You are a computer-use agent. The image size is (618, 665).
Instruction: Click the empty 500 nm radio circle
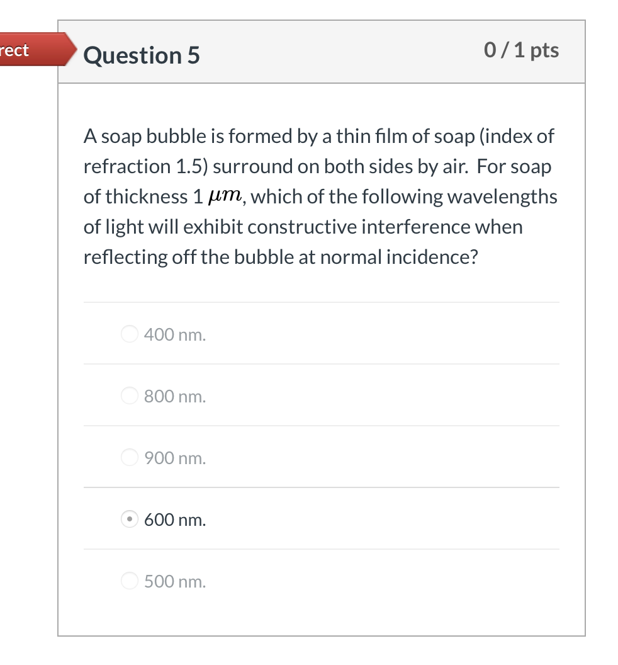pyautogui.click(x=129, y=581)
